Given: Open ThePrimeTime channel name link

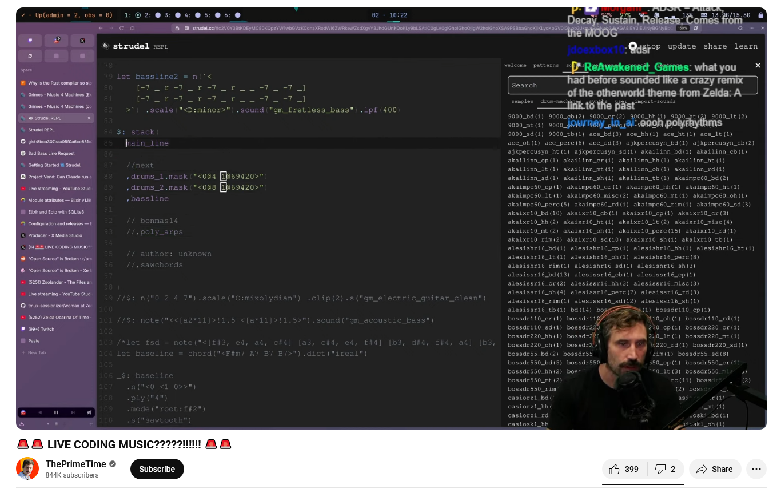Looking at the screenshot, I should (76, 464).
